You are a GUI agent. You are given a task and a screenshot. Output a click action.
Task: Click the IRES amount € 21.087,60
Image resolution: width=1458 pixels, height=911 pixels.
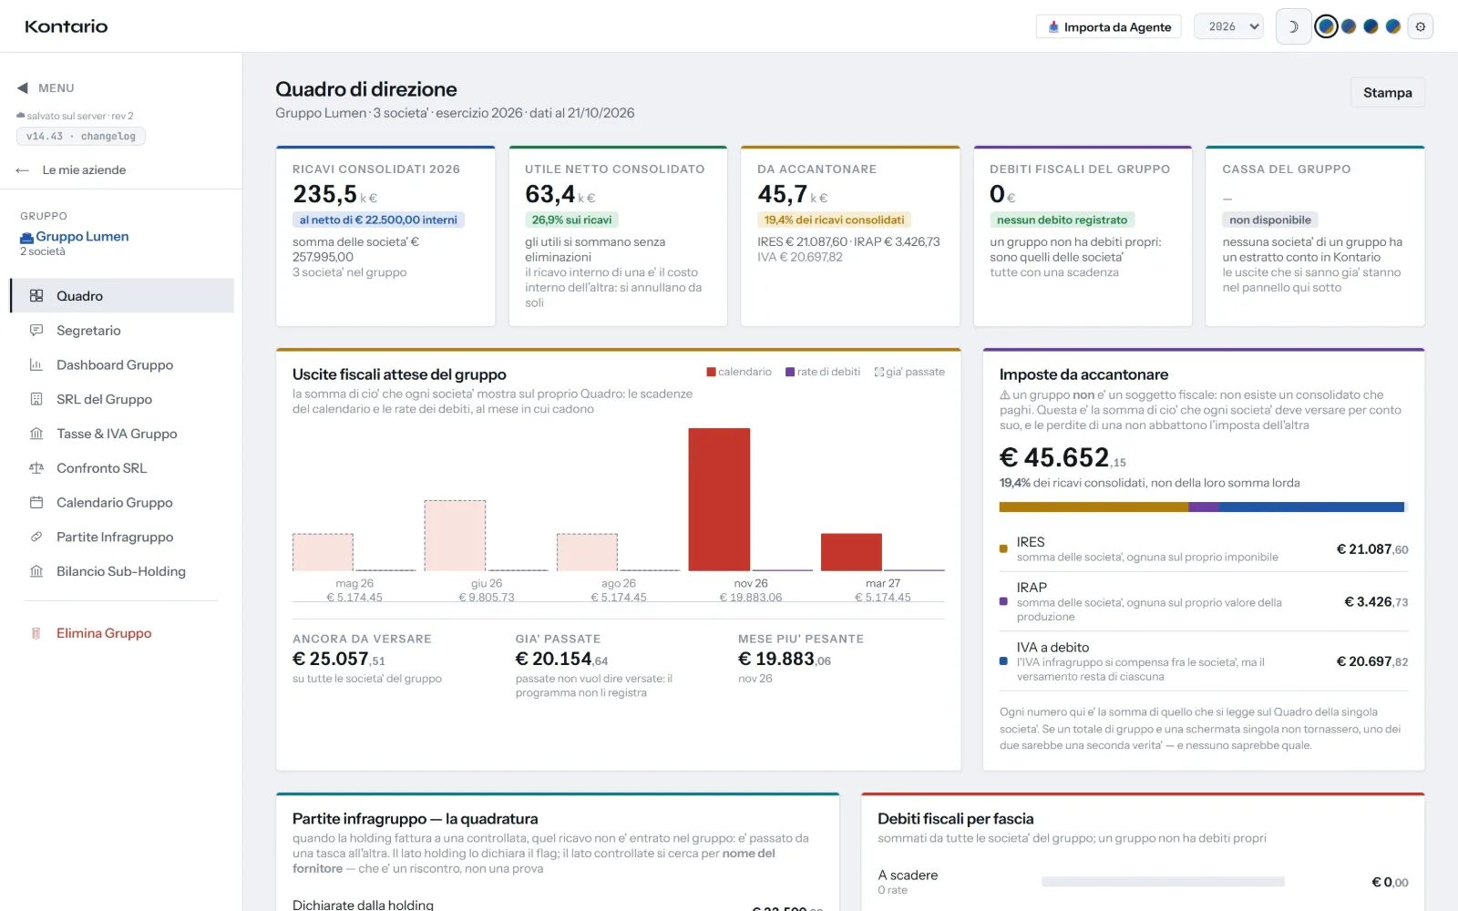1371,549
